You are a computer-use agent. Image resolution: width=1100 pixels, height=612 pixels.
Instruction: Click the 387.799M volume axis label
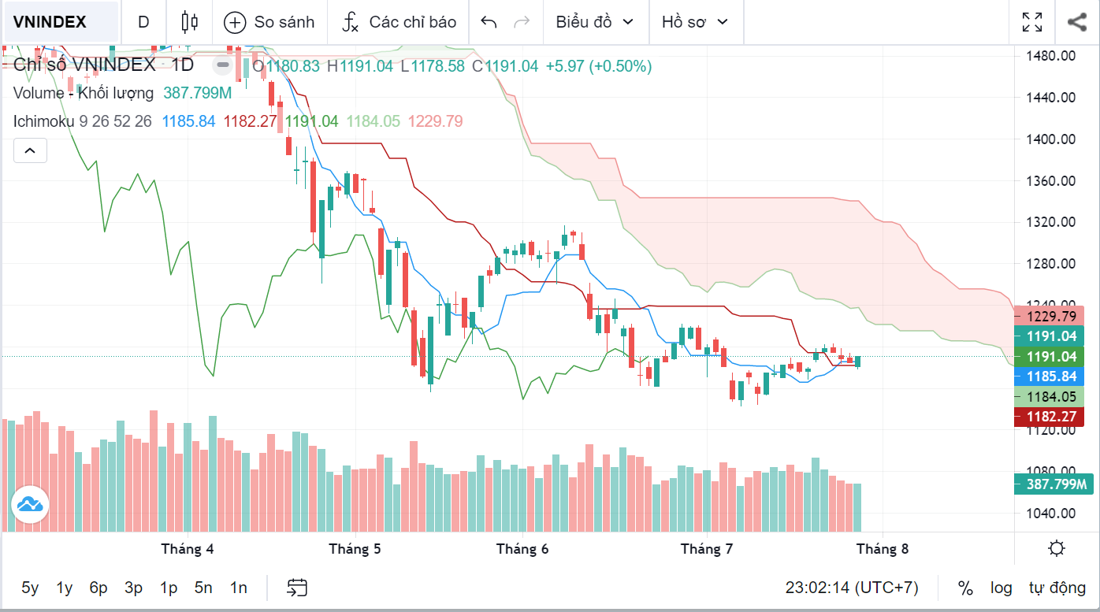pyautogui.click(x=1055, y=484)
